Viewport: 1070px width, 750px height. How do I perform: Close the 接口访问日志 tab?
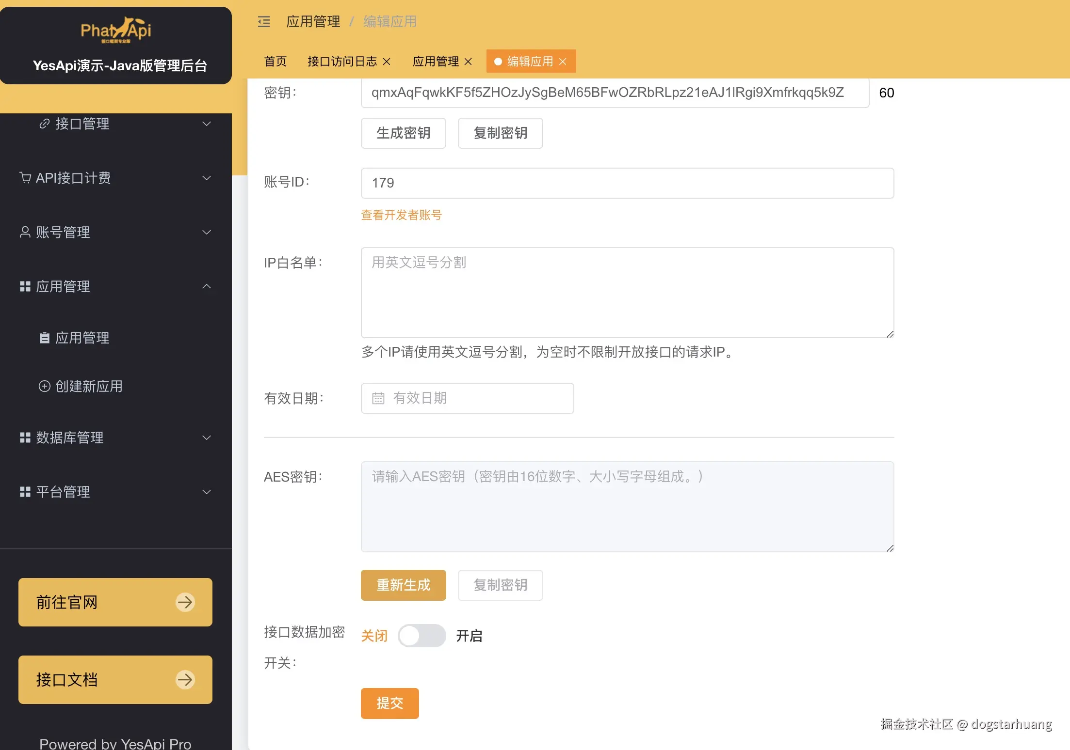click(x=387, y=62)
